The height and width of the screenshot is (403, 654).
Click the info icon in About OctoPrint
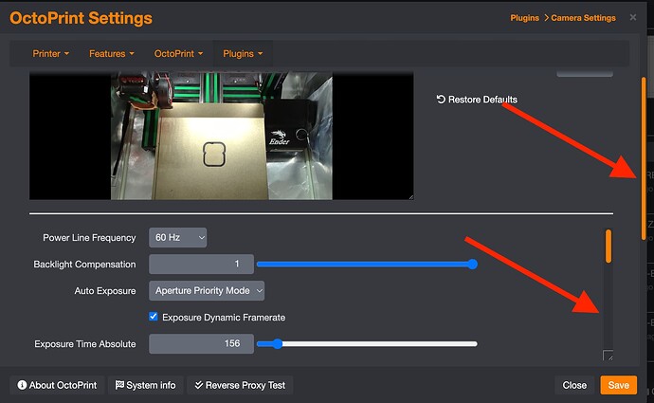(22, 385)
